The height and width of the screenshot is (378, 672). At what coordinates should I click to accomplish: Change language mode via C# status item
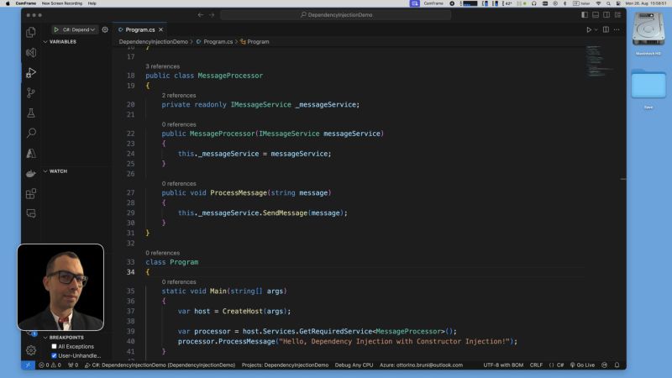point(560,365)
